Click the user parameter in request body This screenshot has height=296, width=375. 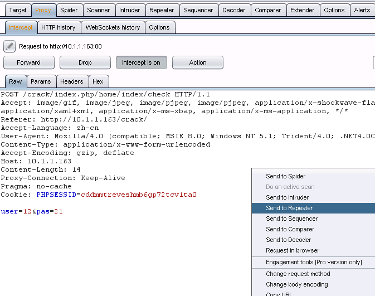(9, 211)
